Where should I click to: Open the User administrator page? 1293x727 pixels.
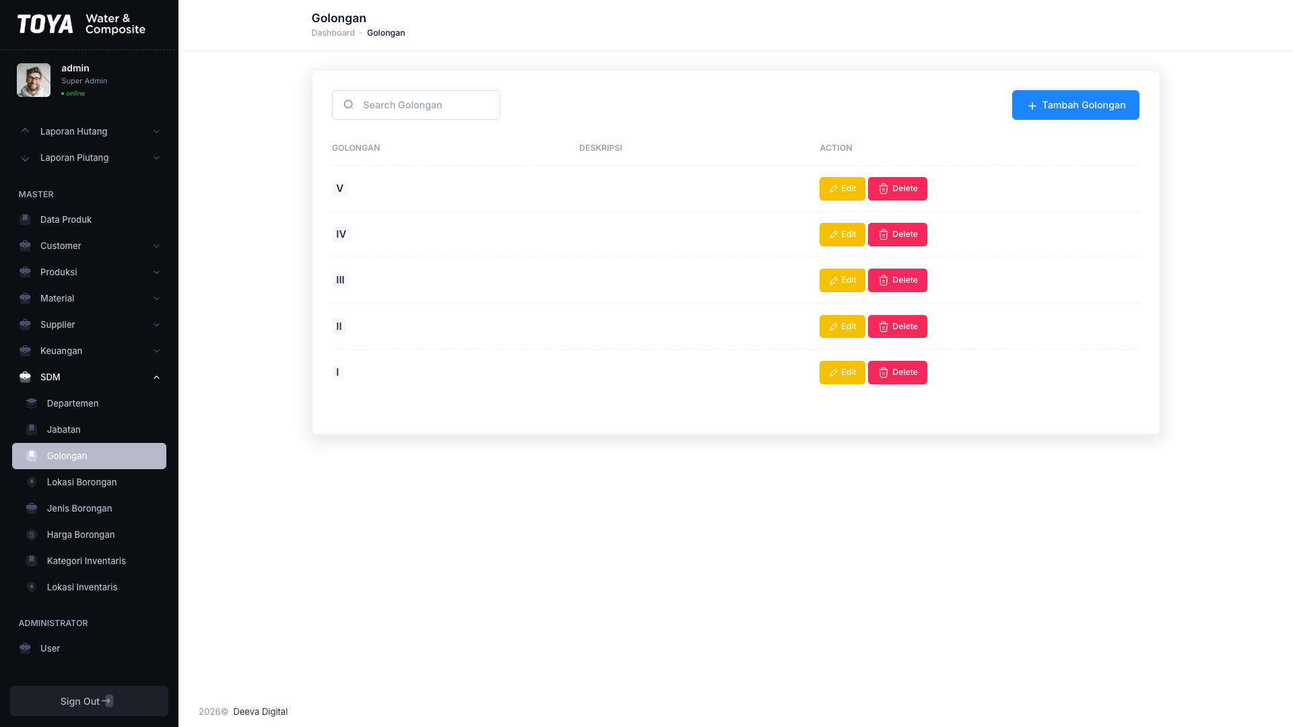[x=89, y=648]
